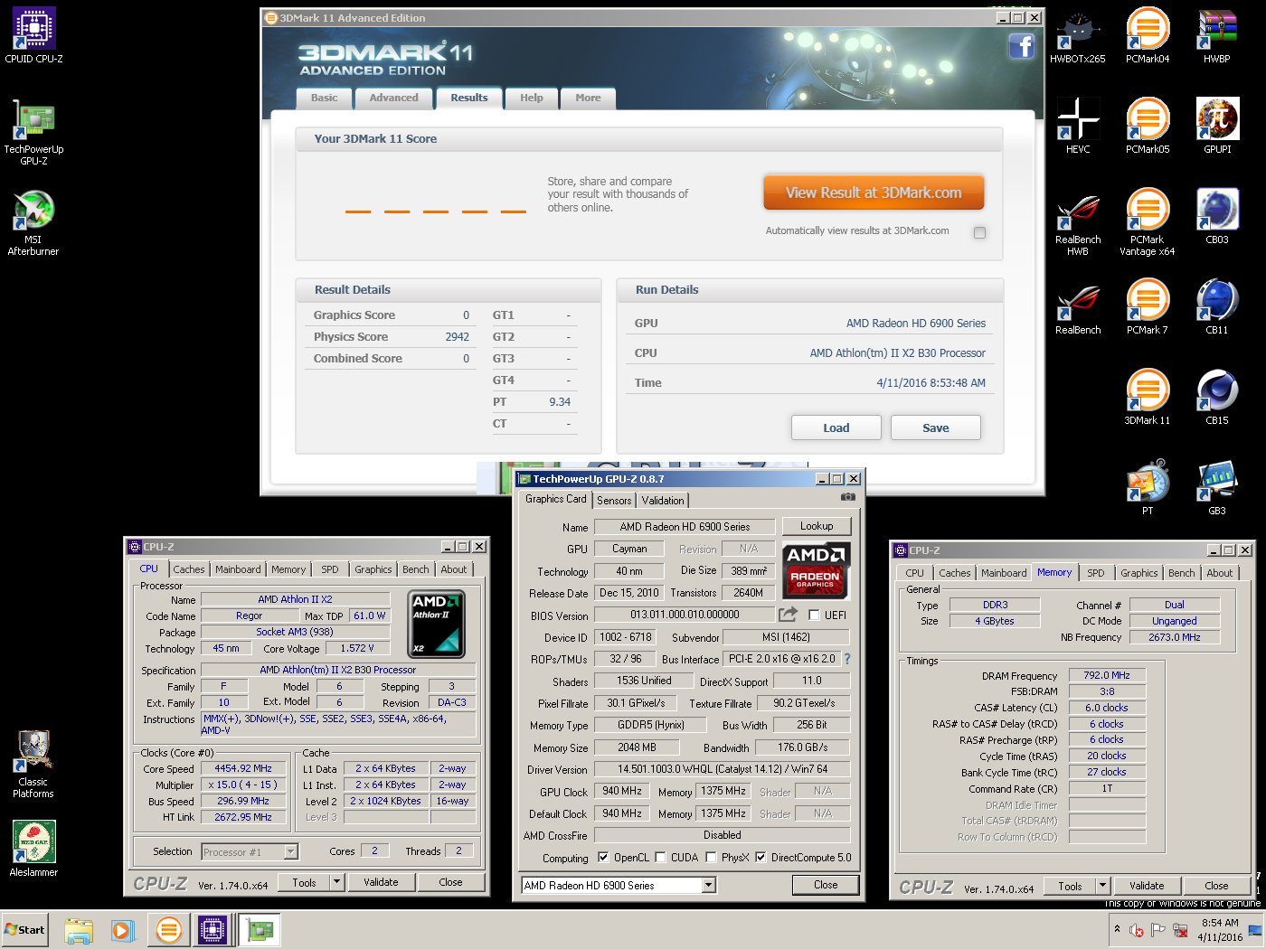Open the More tab in 3DMark 11
This screenshot has width=1266, height=949.
pos(588,98)
